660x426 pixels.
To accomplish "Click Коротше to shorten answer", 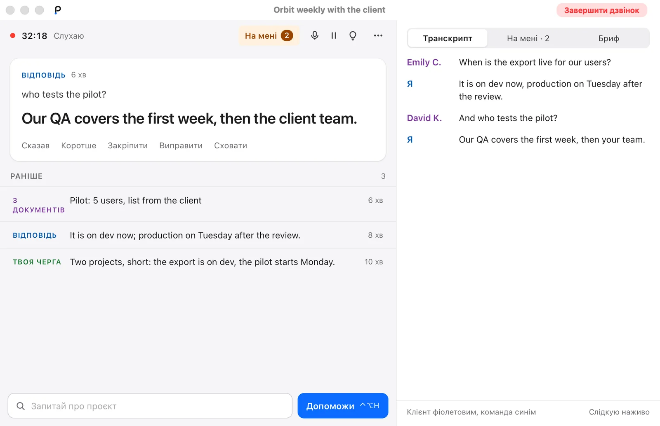I will click(x=79, y=145).
